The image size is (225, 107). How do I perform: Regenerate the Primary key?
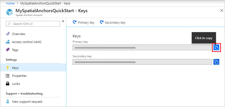click(84, 23)
